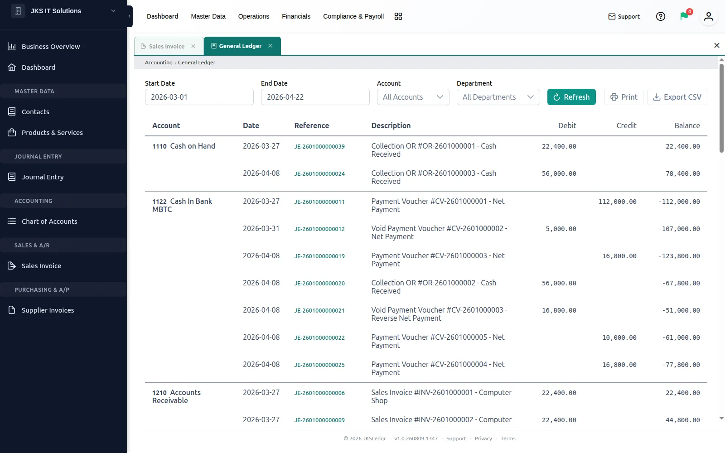Click the footer Support link
This screenshot has width=725, height=453.
[456, 439]
